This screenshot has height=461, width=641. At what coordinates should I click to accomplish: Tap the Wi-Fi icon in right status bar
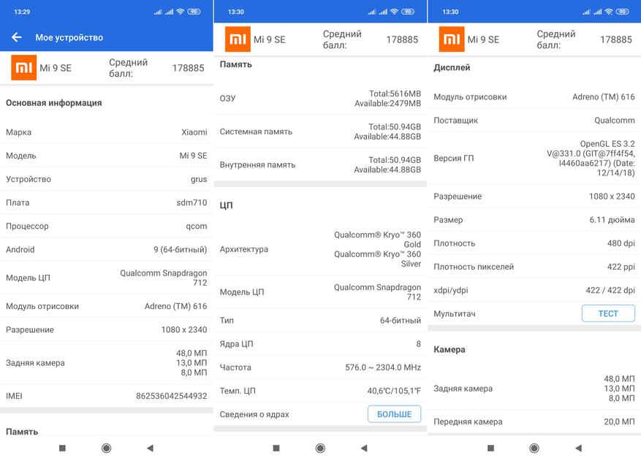609,12
